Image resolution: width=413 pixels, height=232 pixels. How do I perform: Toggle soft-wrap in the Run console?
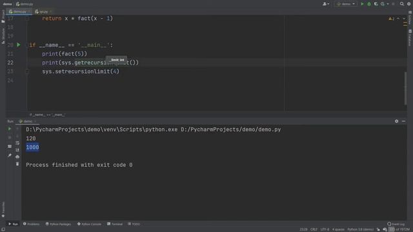pos(17,143)
